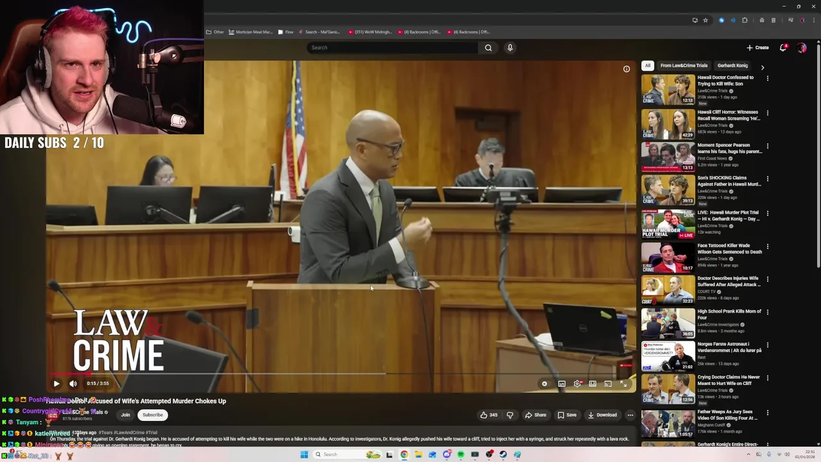Mute the video volume
Viewport: 821px width, 462px height.
(x=73, y=384)
